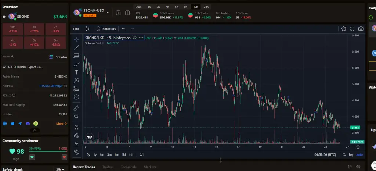Select the trend line drawing tool
This screenshot has width=376, height=171.
coord(76,47)
